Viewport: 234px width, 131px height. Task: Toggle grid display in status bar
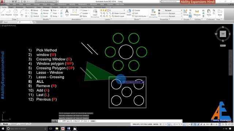(161, 124)
